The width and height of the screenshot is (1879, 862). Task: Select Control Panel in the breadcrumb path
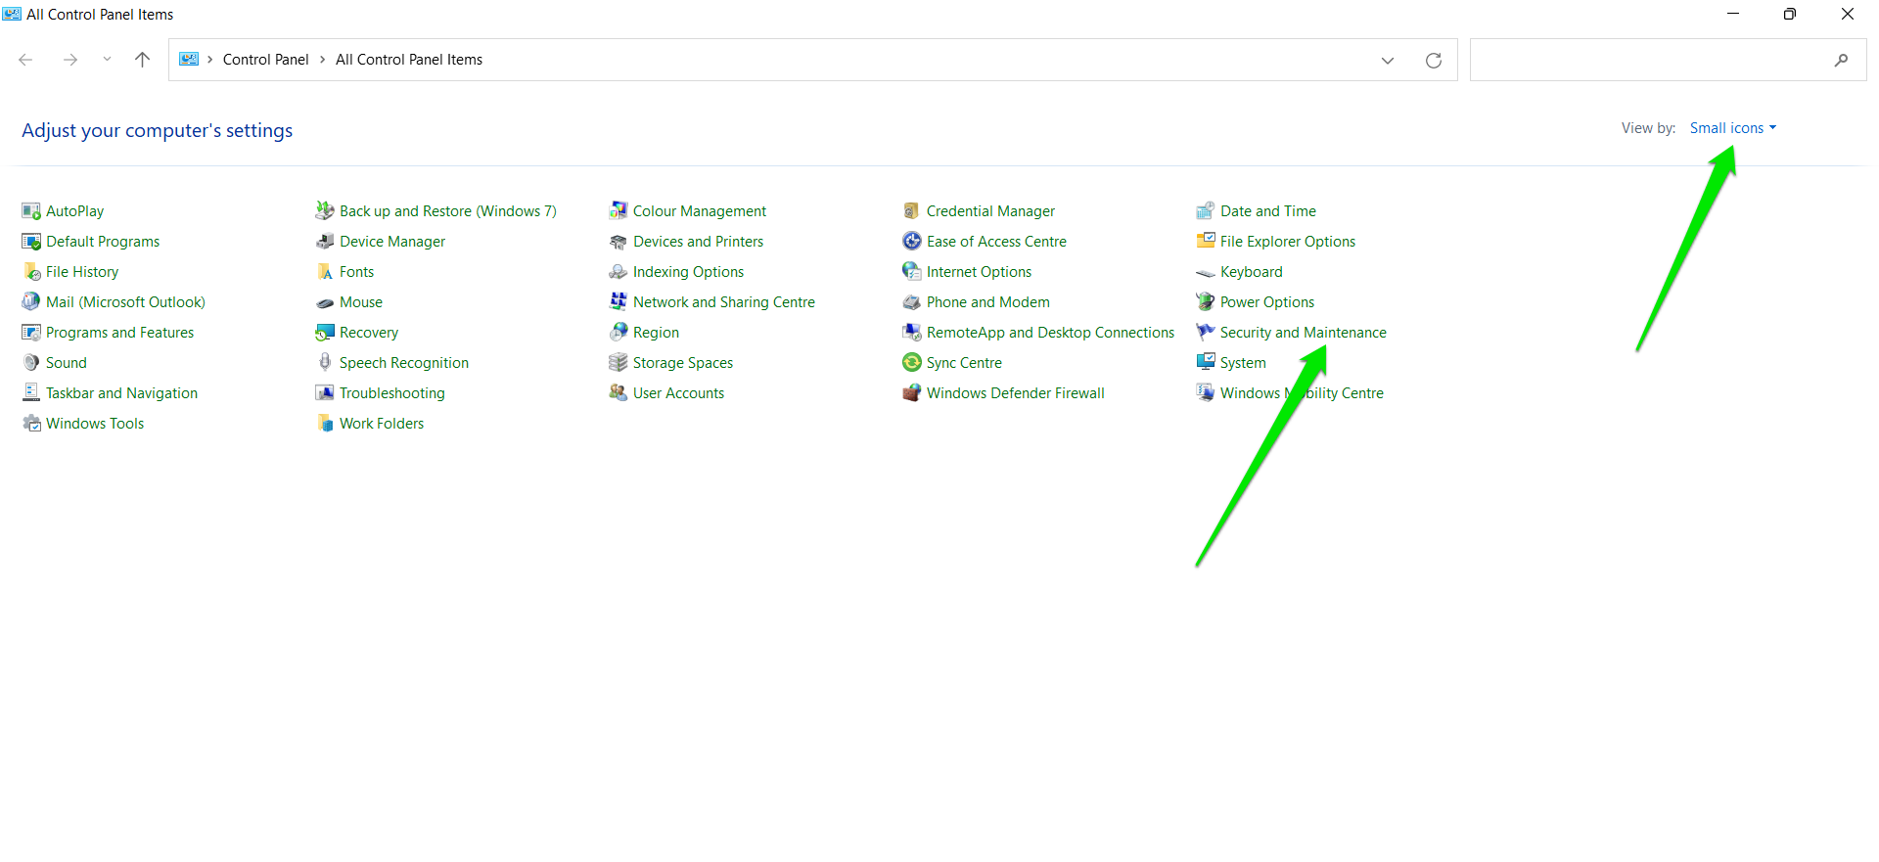pyautogui.click(x=266, y=60)
